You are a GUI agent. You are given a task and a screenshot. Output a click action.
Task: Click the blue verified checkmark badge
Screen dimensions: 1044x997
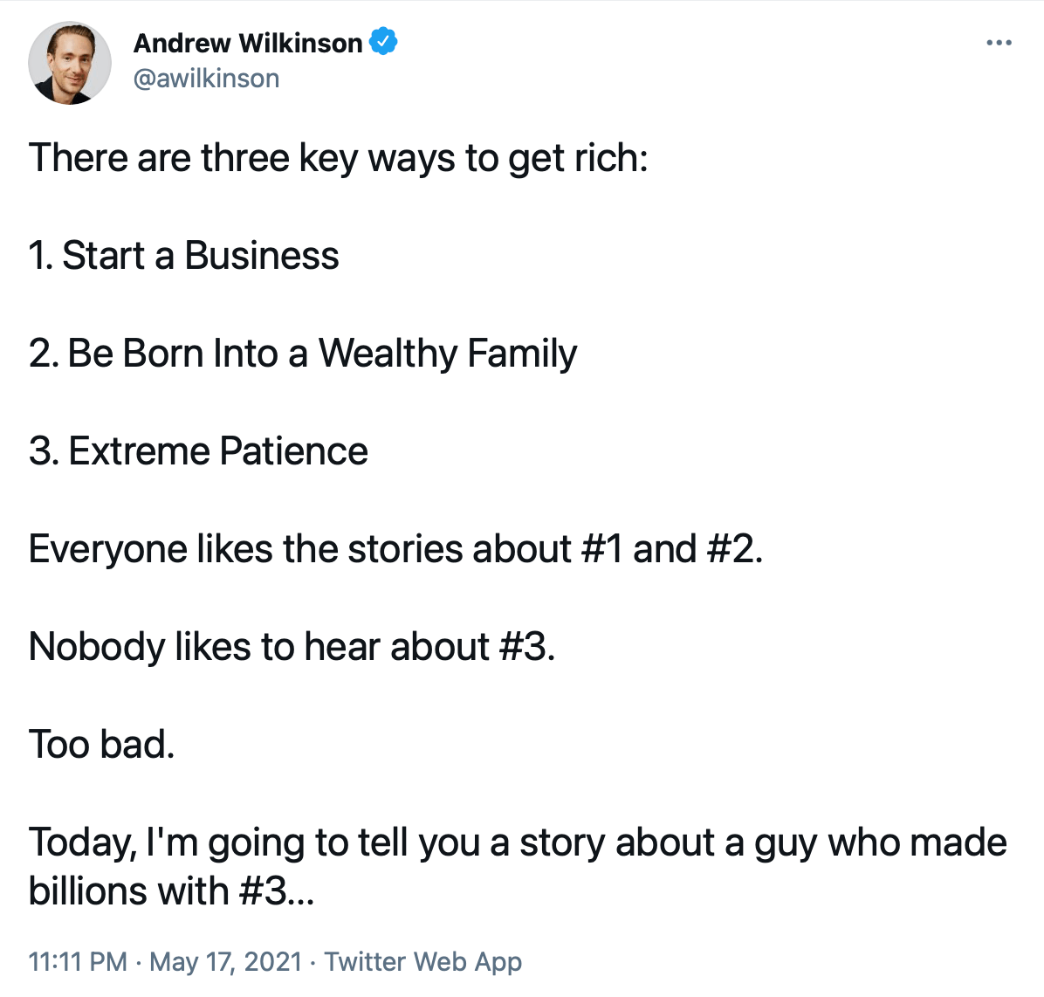pyautogui.click(x=384, y=41)
